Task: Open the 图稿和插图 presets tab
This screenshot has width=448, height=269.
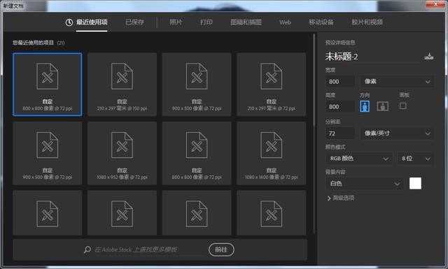Action: pyautogui.click(x=246, y=22)
